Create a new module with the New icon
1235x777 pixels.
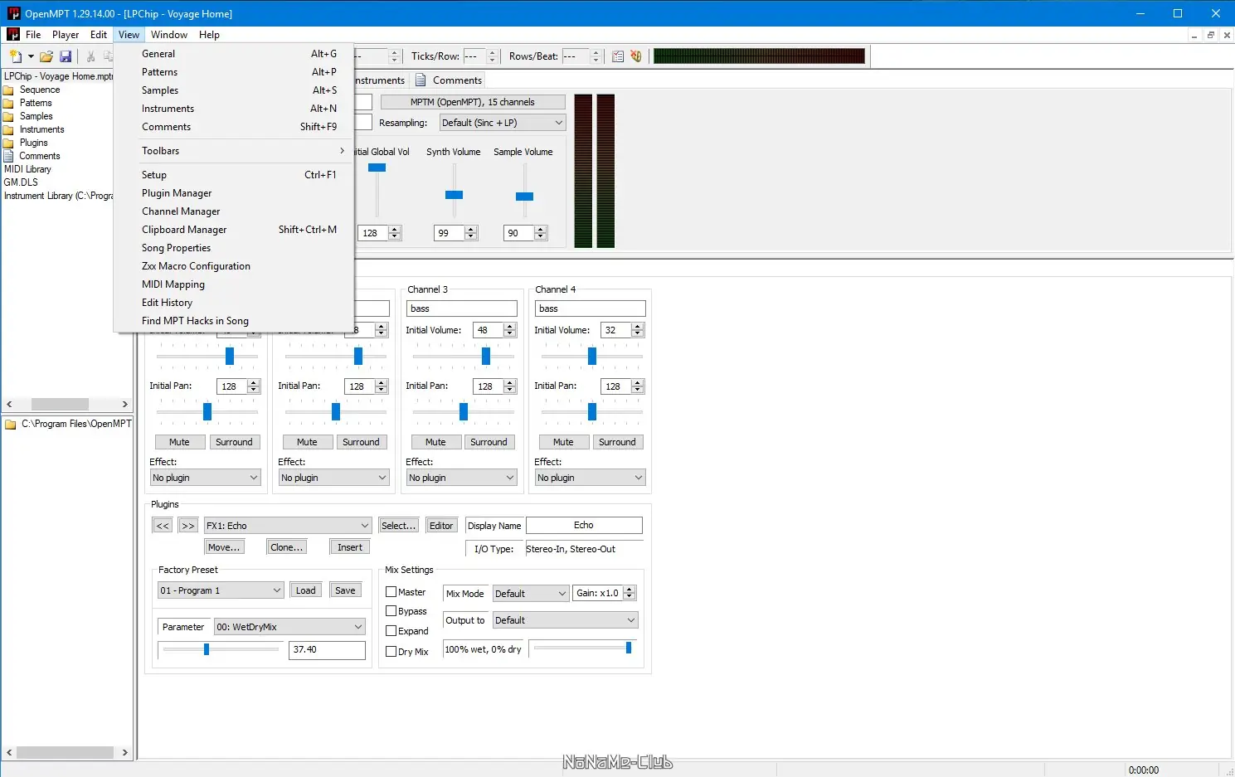(x=16, y=56)
